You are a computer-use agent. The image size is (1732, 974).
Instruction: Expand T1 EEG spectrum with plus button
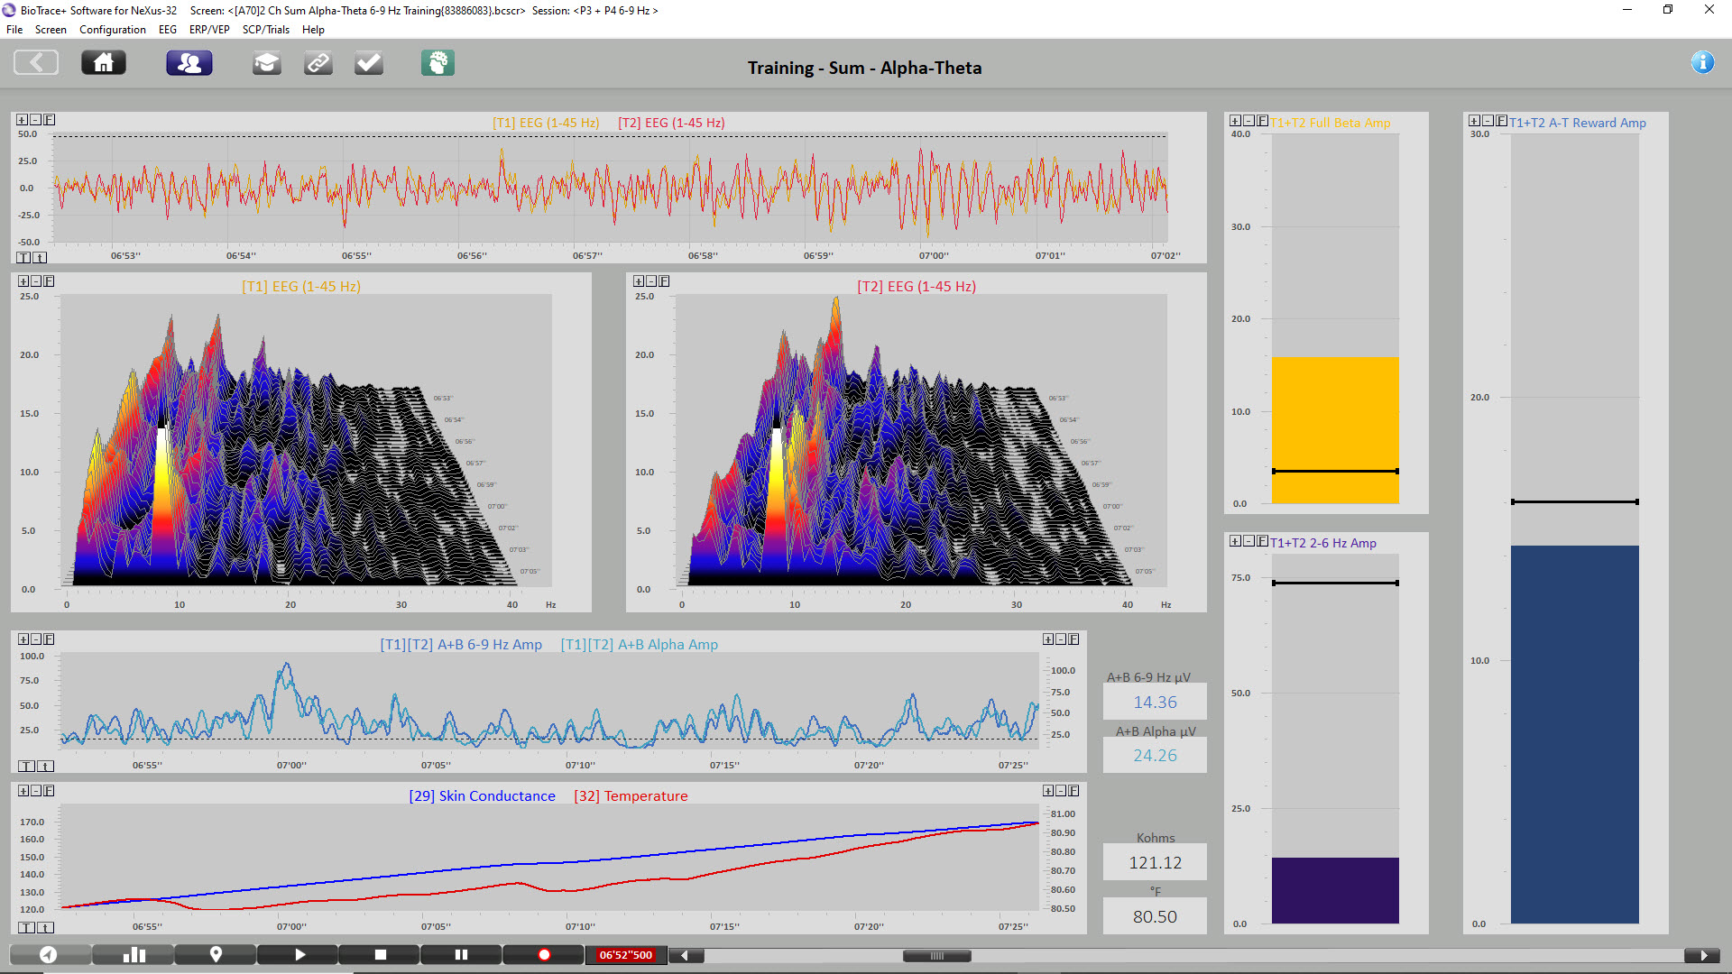click(x=23, y=281)
